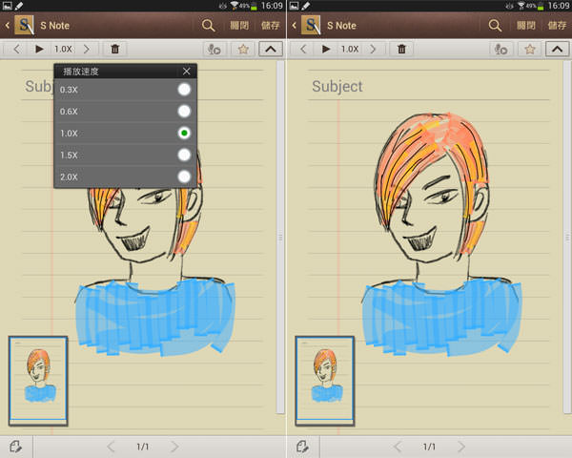Select the 2.0X speed radio button
This screenshot has height=458, width=572.
click(x=184, y=177)
